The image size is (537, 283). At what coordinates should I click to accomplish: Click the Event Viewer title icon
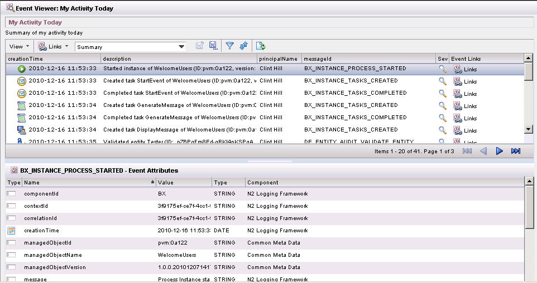pos(10,7)
